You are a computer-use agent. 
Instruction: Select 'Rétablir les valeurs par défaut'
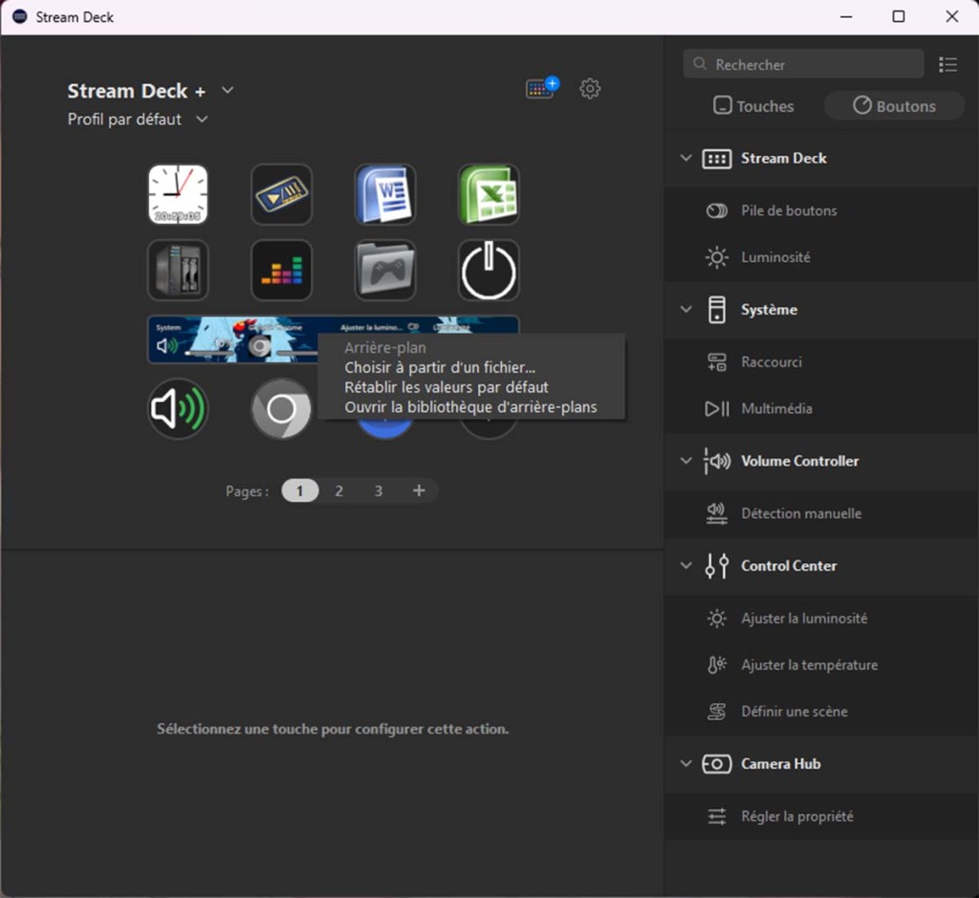coord(446,387)
